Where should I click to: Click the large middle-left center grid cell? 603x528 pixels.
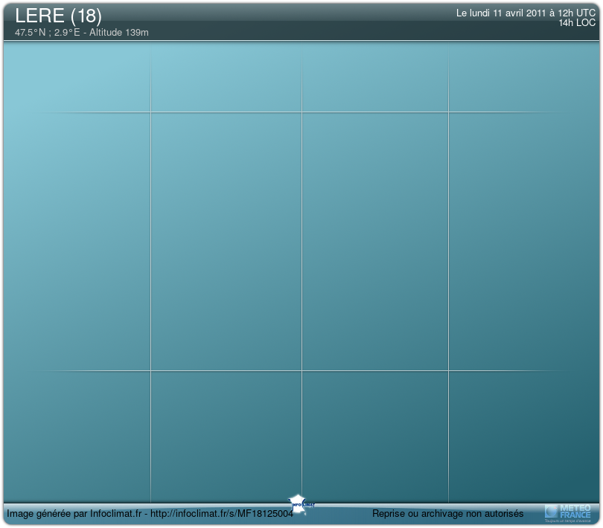tap(226, 242)
